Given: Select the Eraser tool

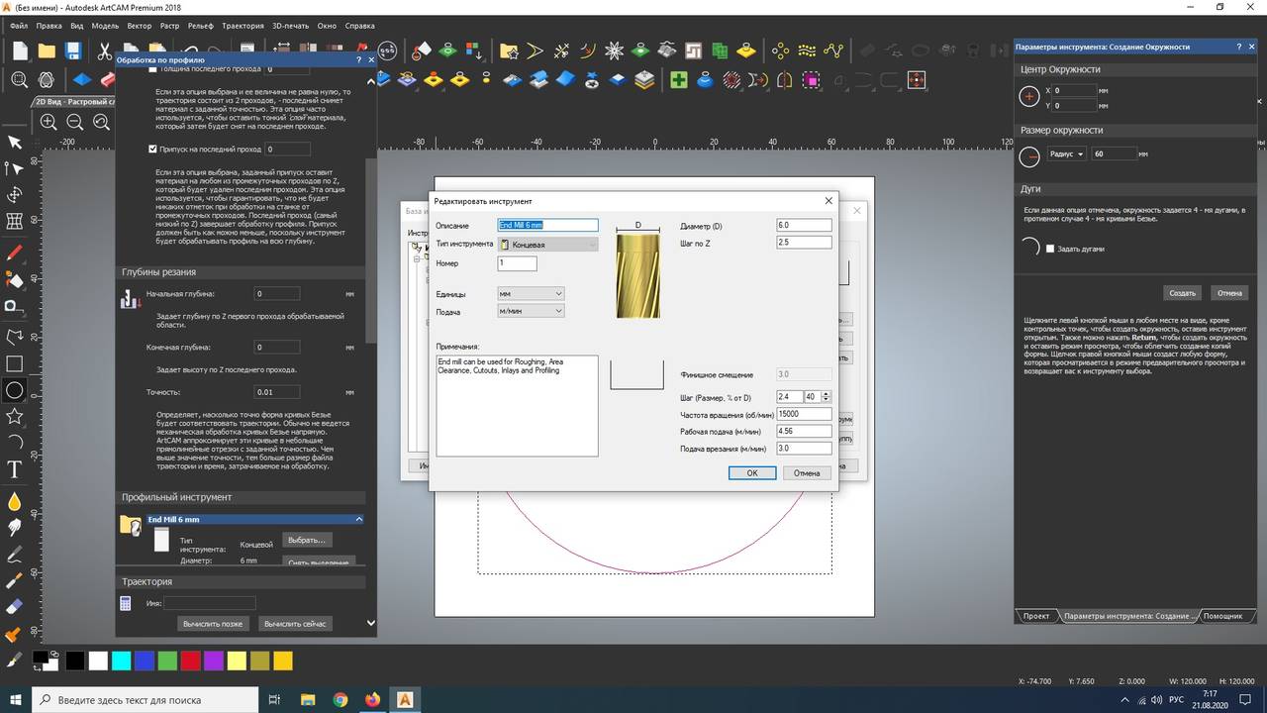Looking at the screenshot, I should 15,606.
